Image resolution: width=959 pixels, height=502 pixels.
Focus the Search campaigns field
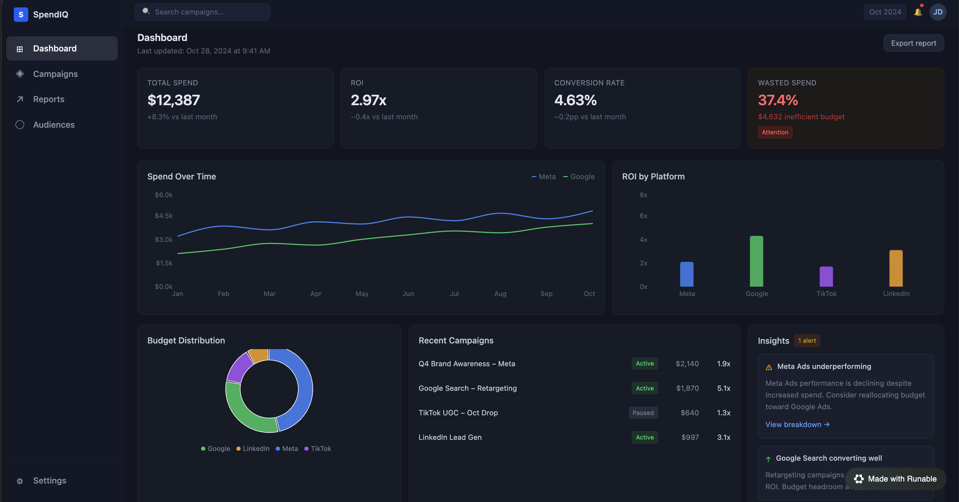[202, 12]
